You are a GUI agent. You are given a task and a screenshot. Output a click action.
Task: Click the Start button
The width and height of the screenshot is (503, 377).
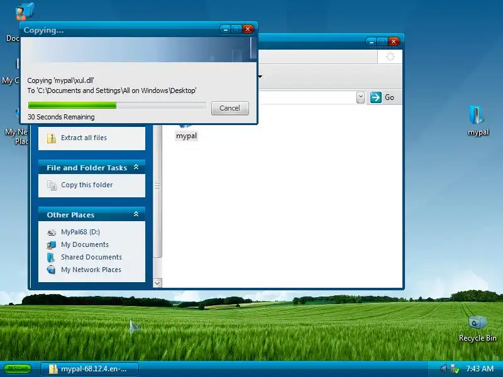pos(18,369)
